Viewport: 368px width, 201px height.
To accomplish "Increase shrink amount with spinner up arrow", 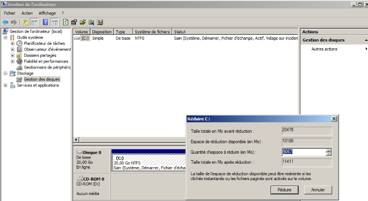I will coord(328,150).
